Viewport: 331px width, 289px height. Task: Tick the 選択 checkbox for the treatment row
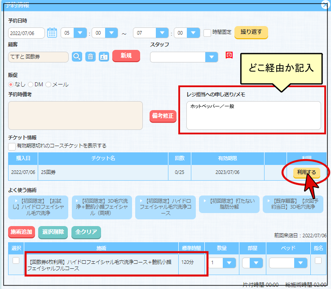pos(16,260)
